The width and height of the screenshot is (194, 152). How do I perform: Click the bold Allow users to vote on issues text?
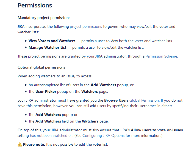[x=157, y=130]
